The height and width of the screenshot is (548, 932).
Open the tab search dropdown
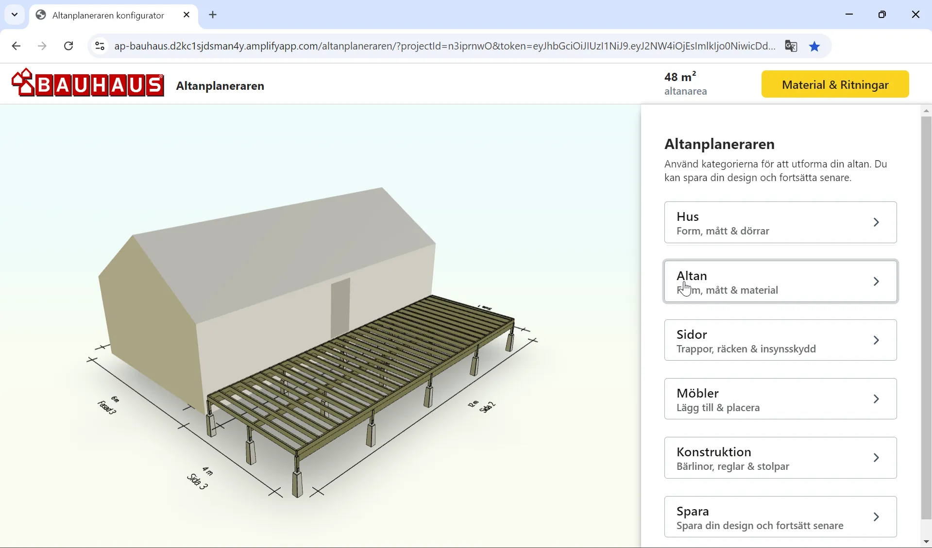pos(14,15)
